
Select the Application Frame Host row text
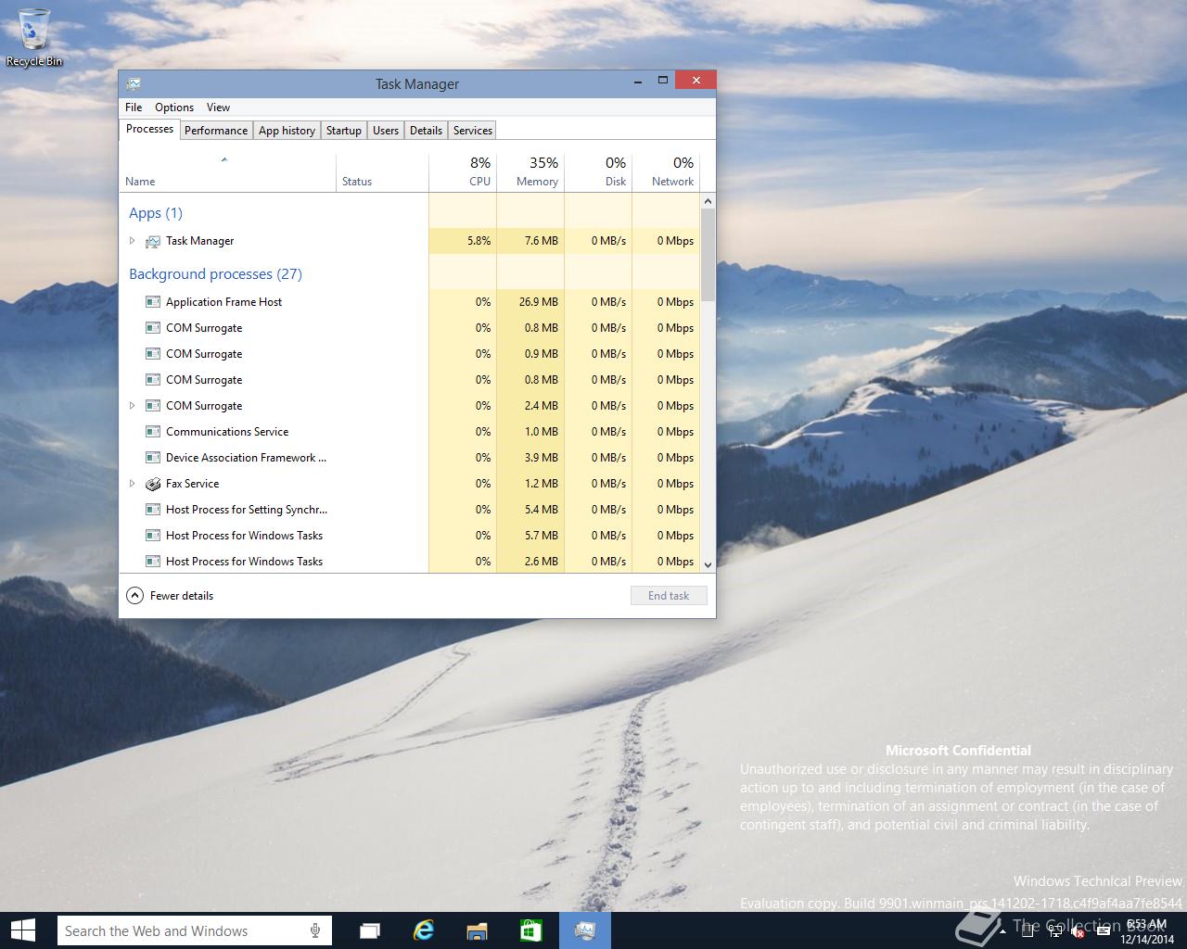(x=223, y=302)
